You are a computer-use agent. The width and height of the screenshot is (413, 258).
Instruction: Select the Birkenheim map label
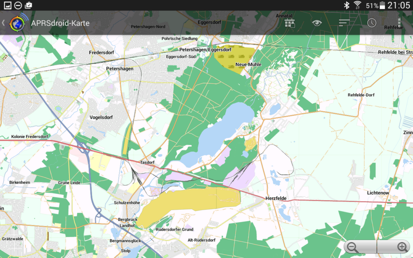tap(19, 182)
